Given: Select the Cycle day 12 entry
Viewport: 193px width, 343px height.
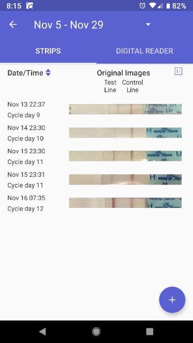Looking at the screenshot, I should pos(25,208).
